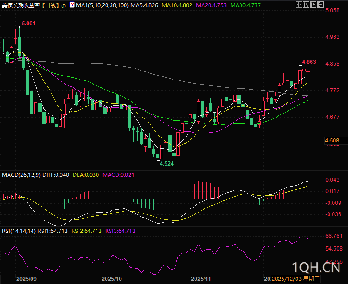Select the MA5:4.826 legend value
Viewport: 348px width, 284px height.
(145, 6)
